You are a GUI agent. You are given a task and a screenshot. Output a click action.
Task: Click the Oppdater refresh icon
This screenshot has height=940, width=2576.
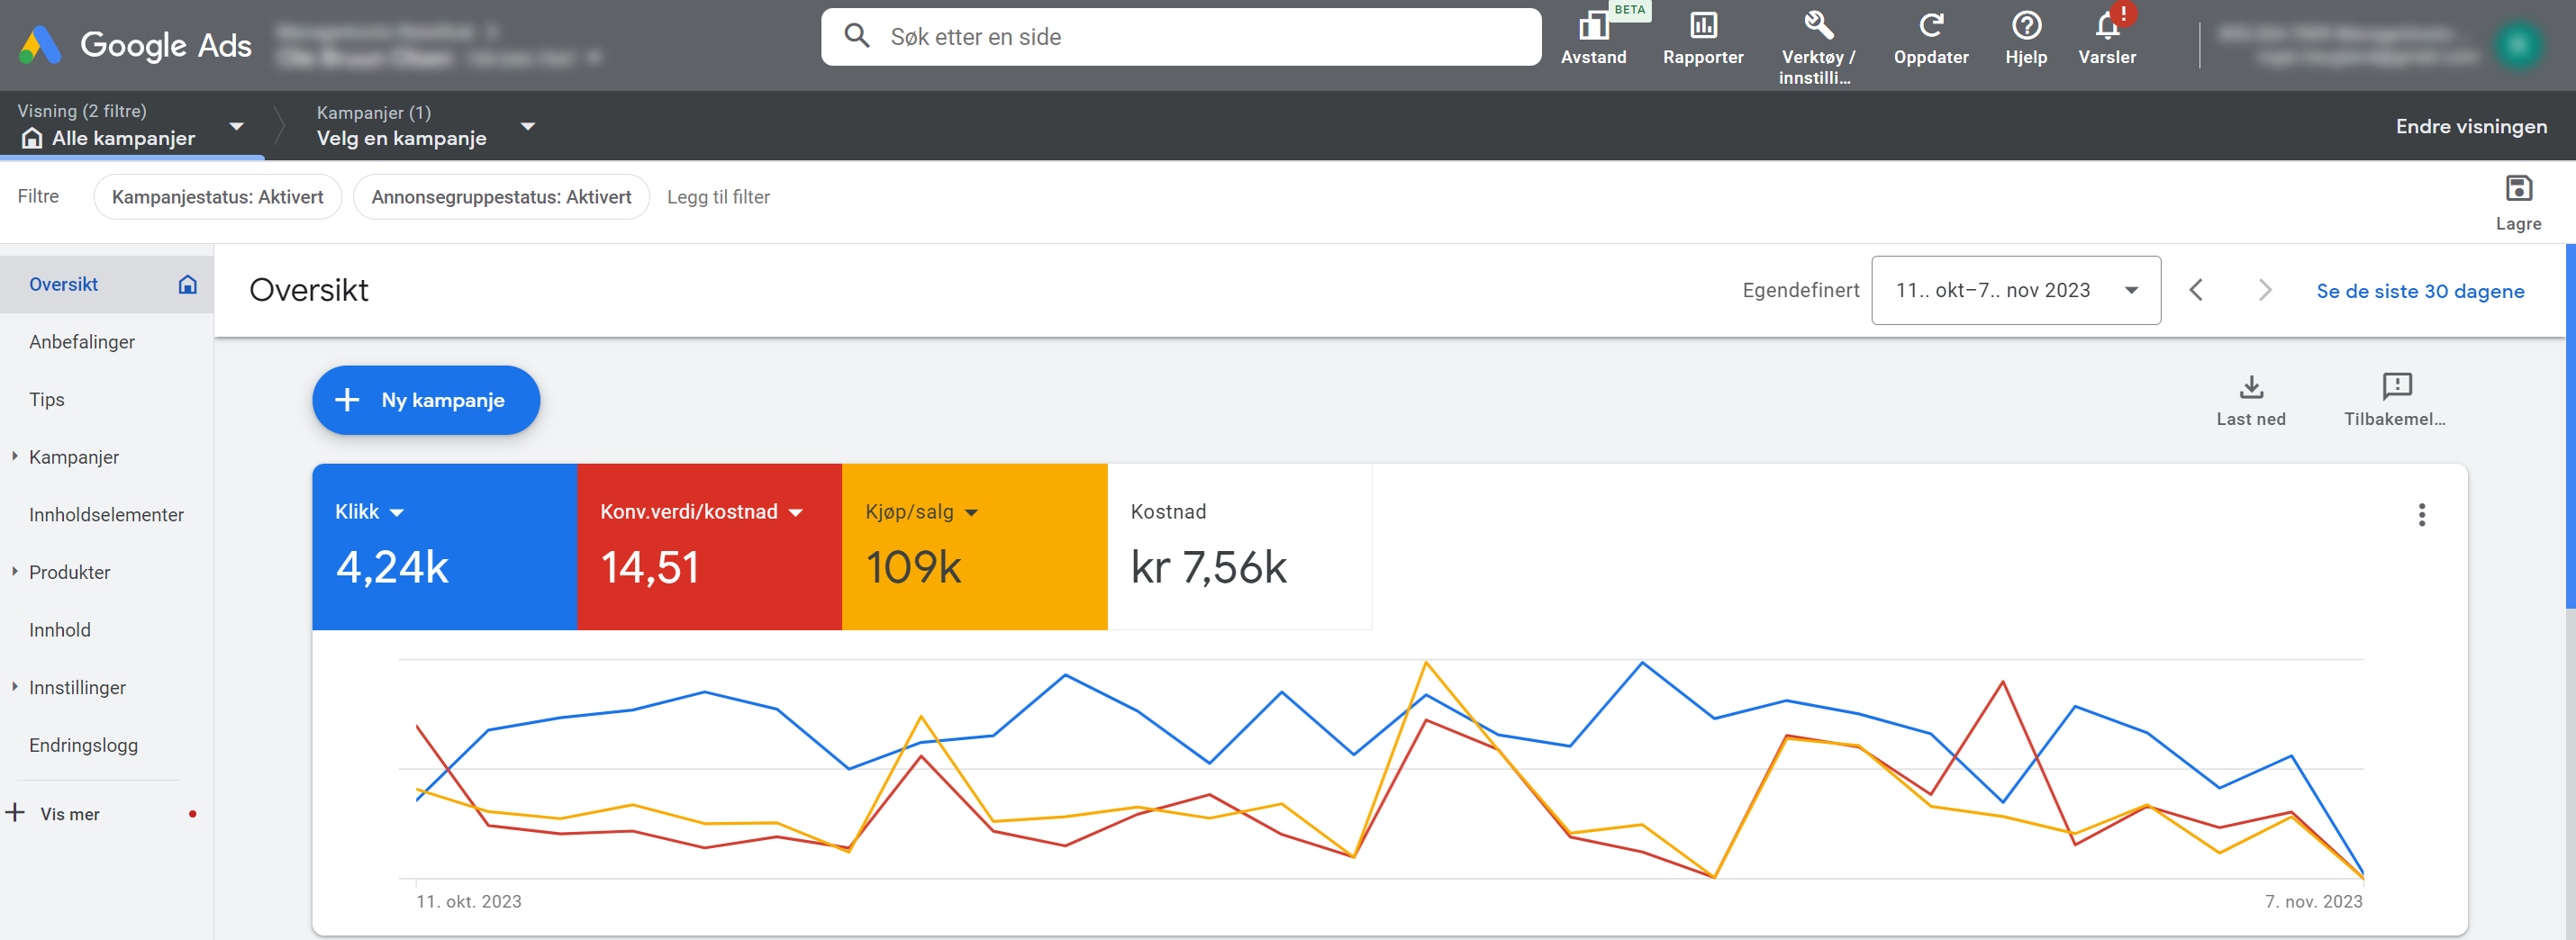coord(1930,26)
